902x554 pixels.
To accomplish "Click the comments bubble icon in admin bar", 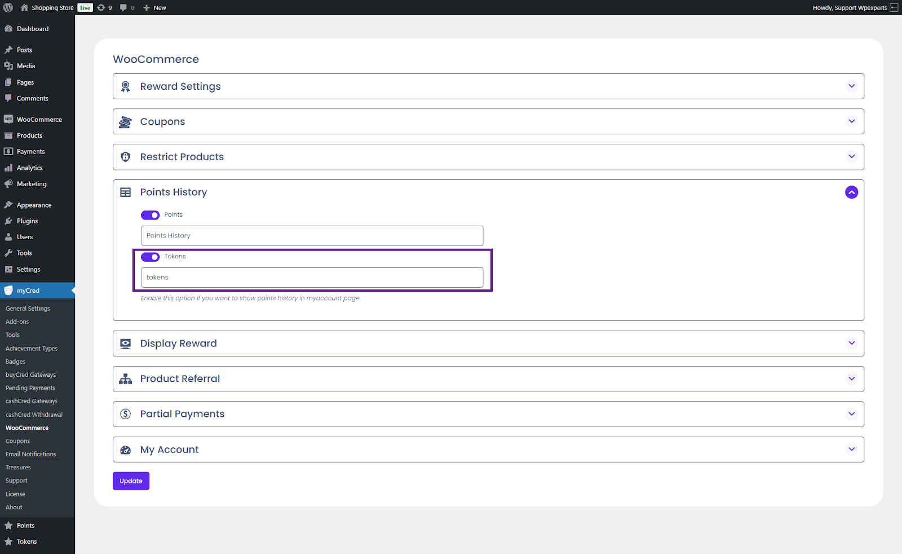I will pos(123,7).
